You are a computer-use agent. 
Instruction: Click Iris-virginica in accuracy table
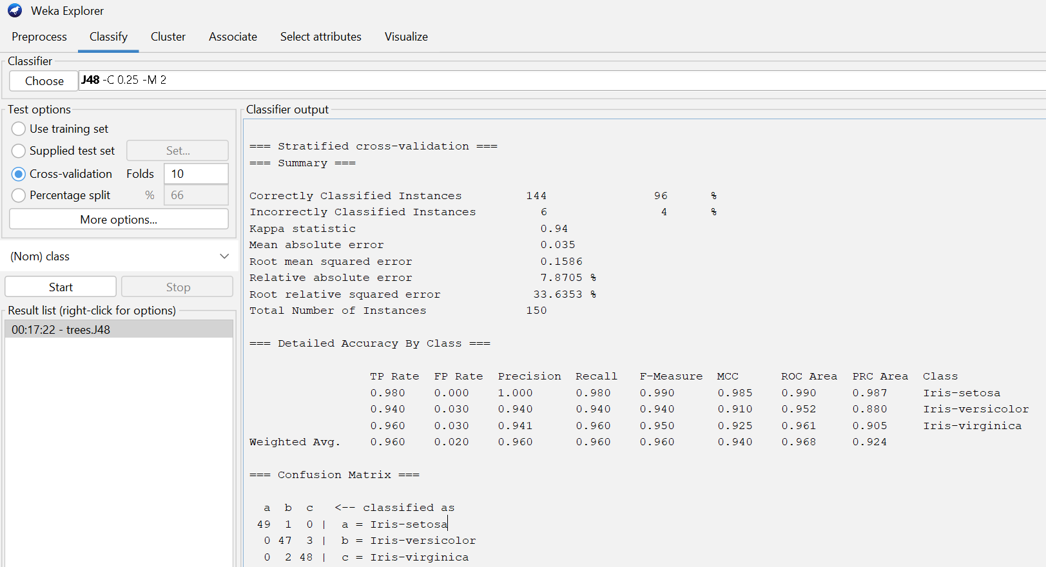(972, 426)
